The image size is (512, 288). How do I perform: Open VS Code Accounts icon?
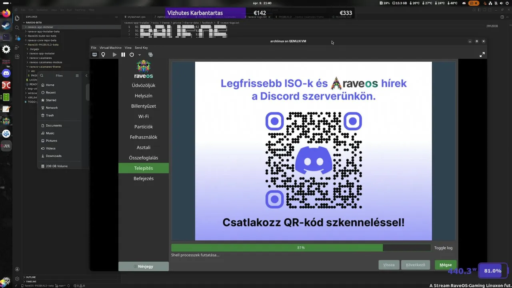click(17, 269)
